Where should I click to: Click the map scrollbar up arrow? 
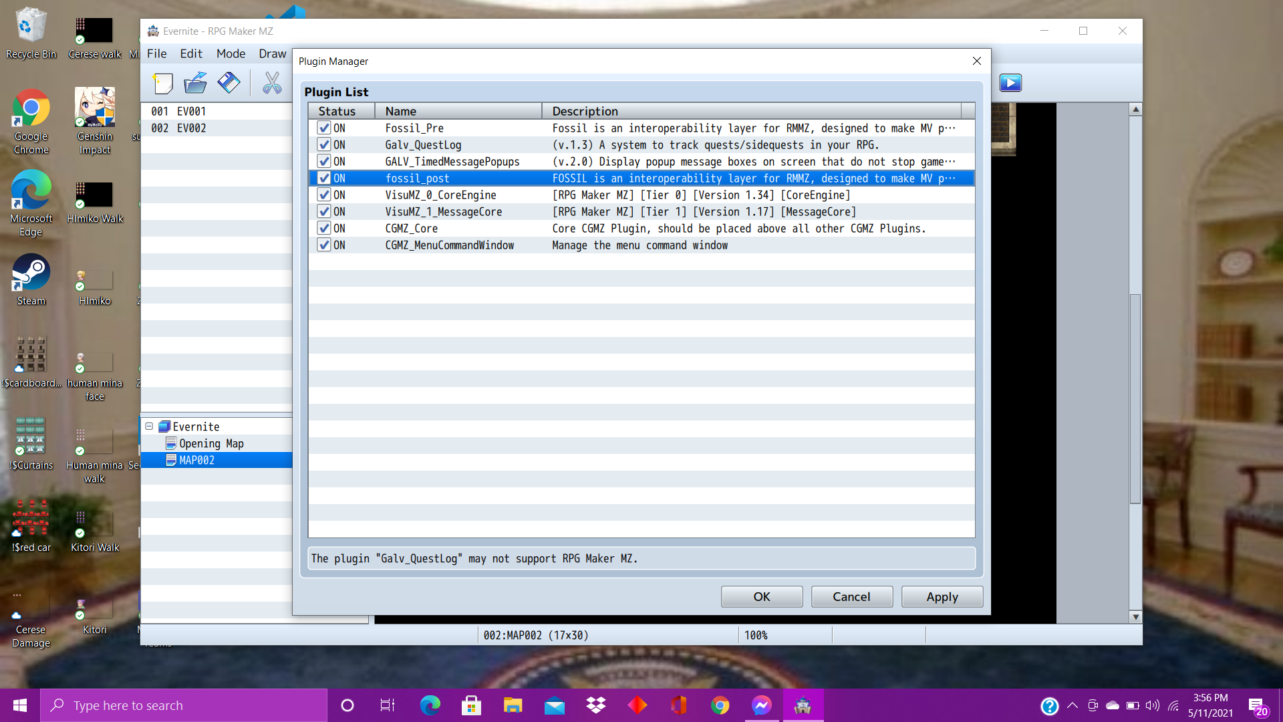click(1135, 109)
